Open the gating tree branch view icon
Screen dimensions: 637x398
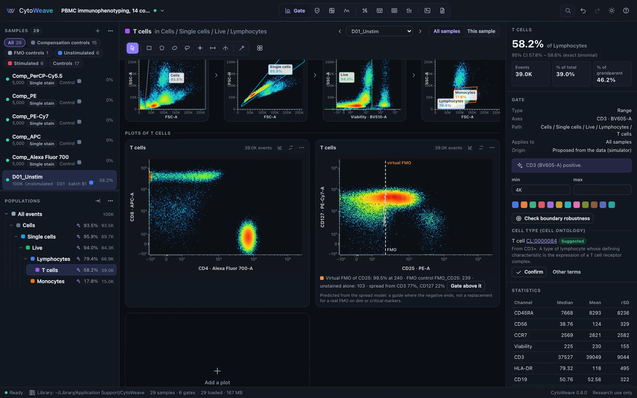point(365,11)
